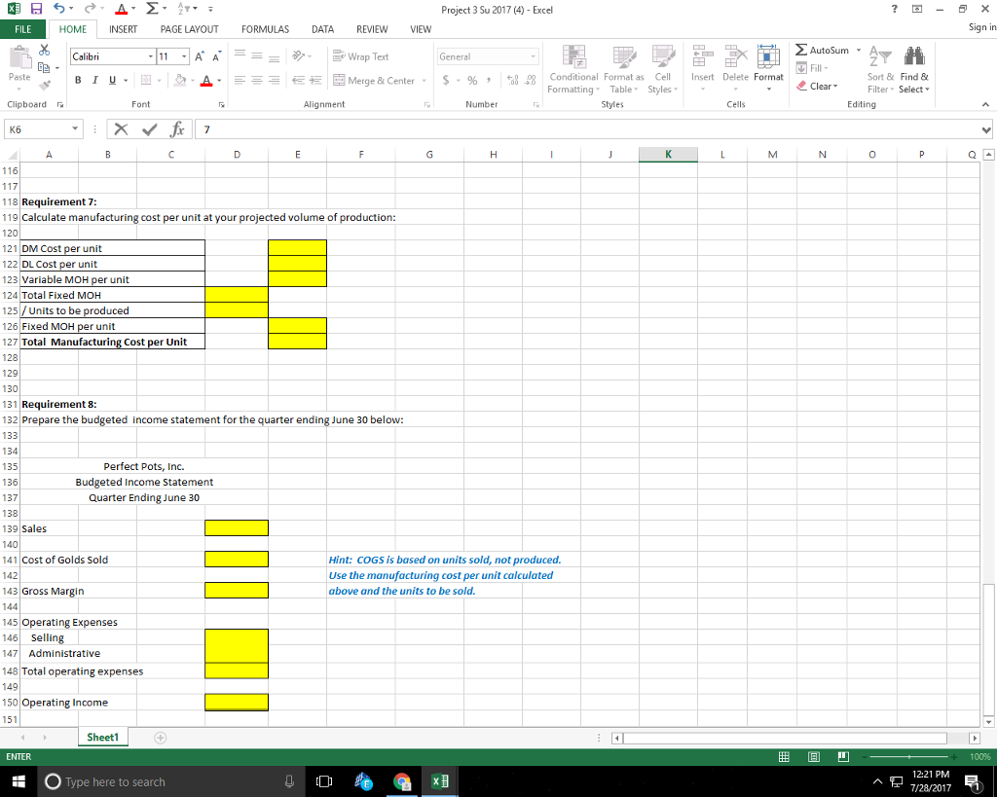Screen dimensions: 997x797
Task: Switch to the FORMULAS ribbon tab
Action: point(264,29)
